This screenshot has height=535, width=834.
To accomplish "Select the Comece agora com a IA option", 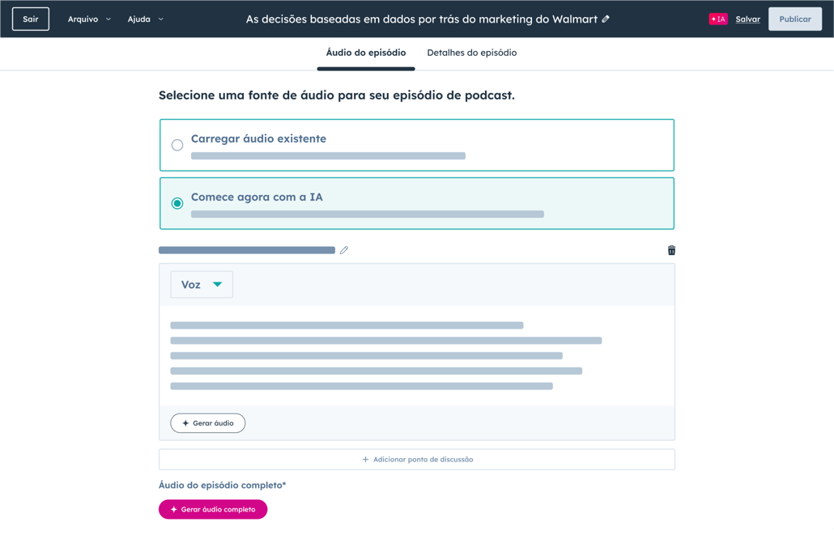I will [177, 203].
